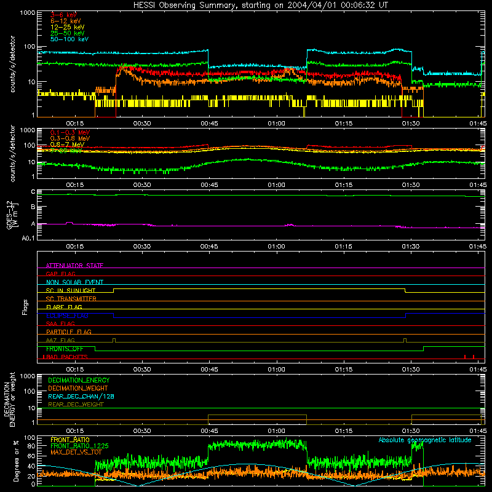Select the DECIMATION_WEIGHT legend label

click(x=78, y=388)
